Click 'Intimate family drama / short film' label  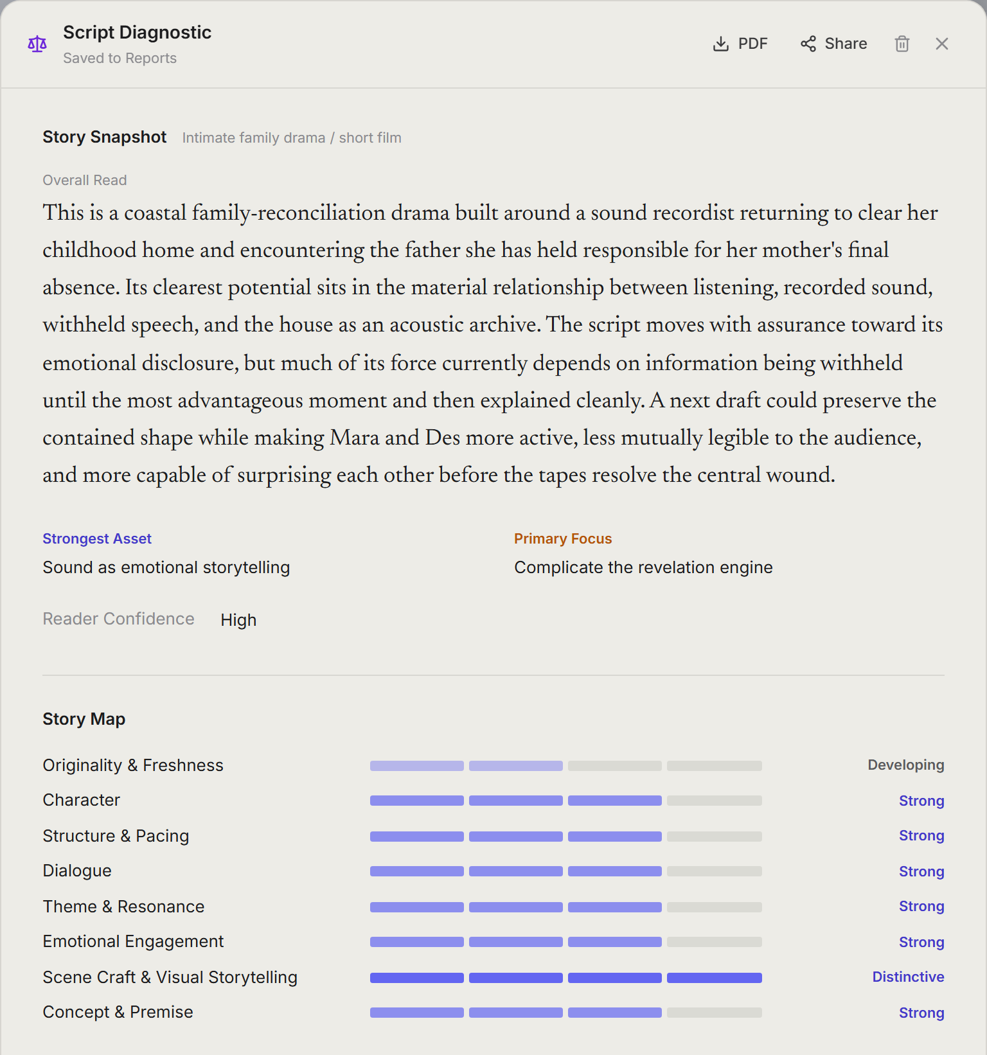coord(292,137)
